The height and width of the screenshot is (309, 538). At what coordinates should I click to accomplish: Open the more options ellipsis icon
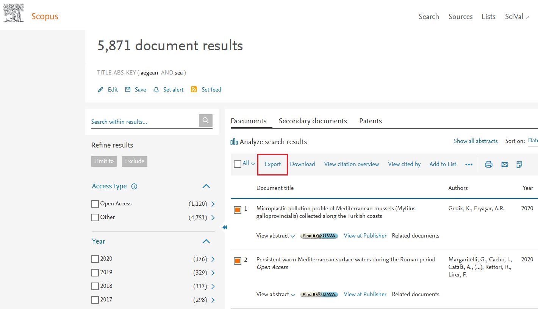[x=469, y=165]
